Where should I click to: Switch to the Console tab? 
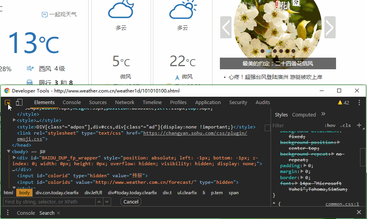coord(72,103)
